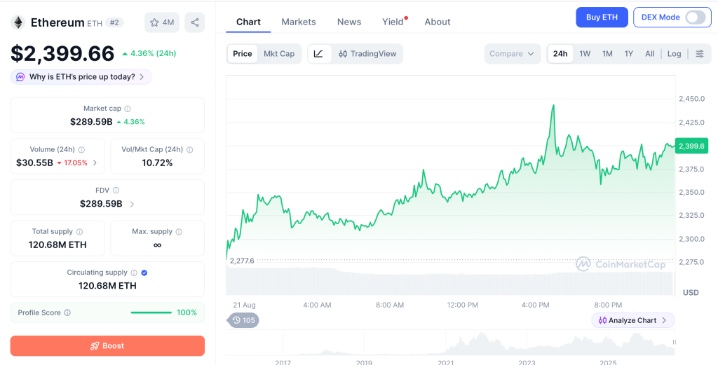Open Analyze Chart chevron

pos(665,321)
